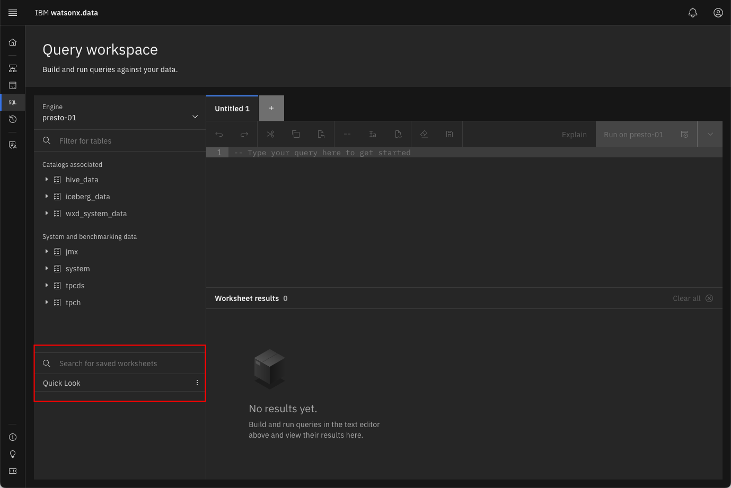Open Infrastructure manager from the sidebar
This screenshot has height=488, width=731.
tap(13, 68)
